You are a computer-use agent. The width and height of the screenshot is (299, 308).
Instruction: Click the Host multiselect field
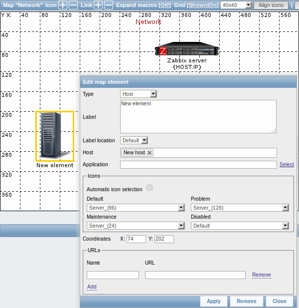[x=198, y=153]
